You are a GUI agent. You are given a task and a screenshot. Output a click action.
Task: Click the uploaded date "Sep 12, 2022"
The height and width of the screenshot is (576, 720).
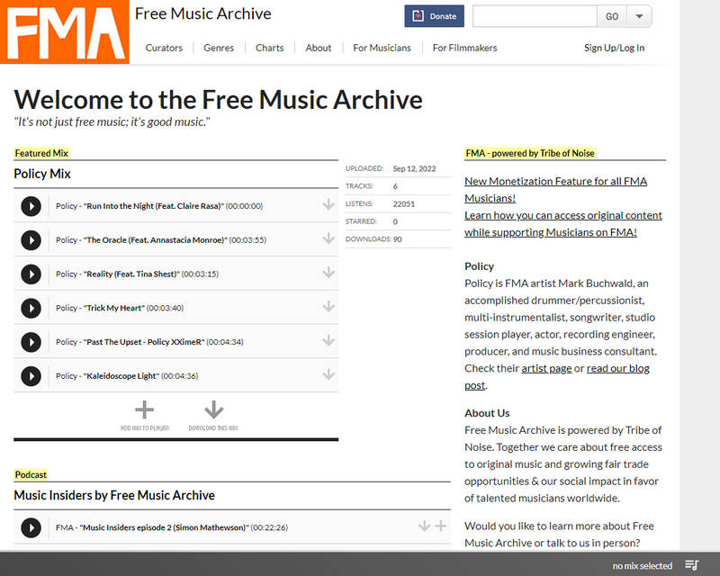click(x=414, y=168)
